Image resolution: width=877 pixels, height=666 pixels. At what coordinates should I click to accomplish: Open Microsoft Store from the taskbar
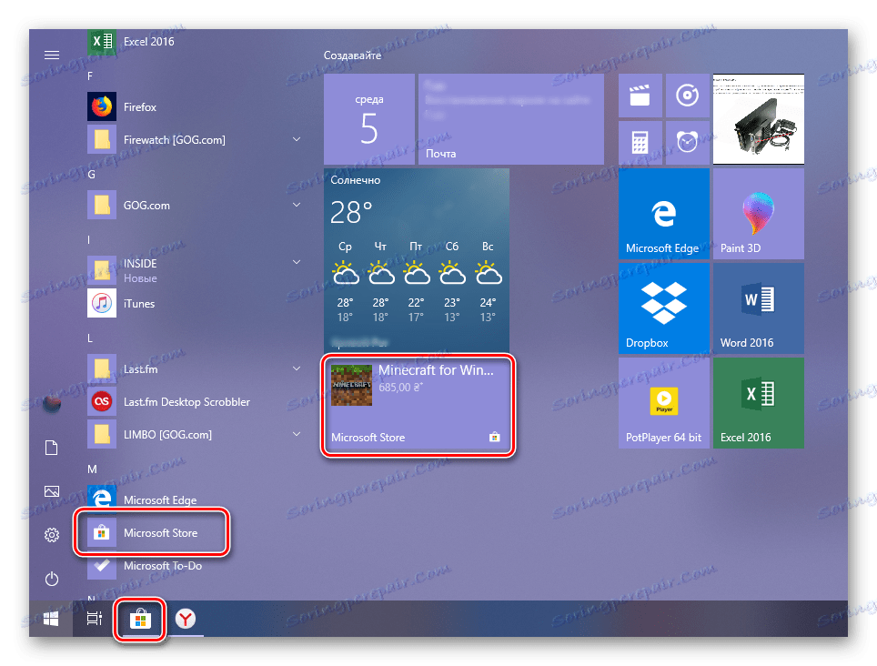click(140, 619)
